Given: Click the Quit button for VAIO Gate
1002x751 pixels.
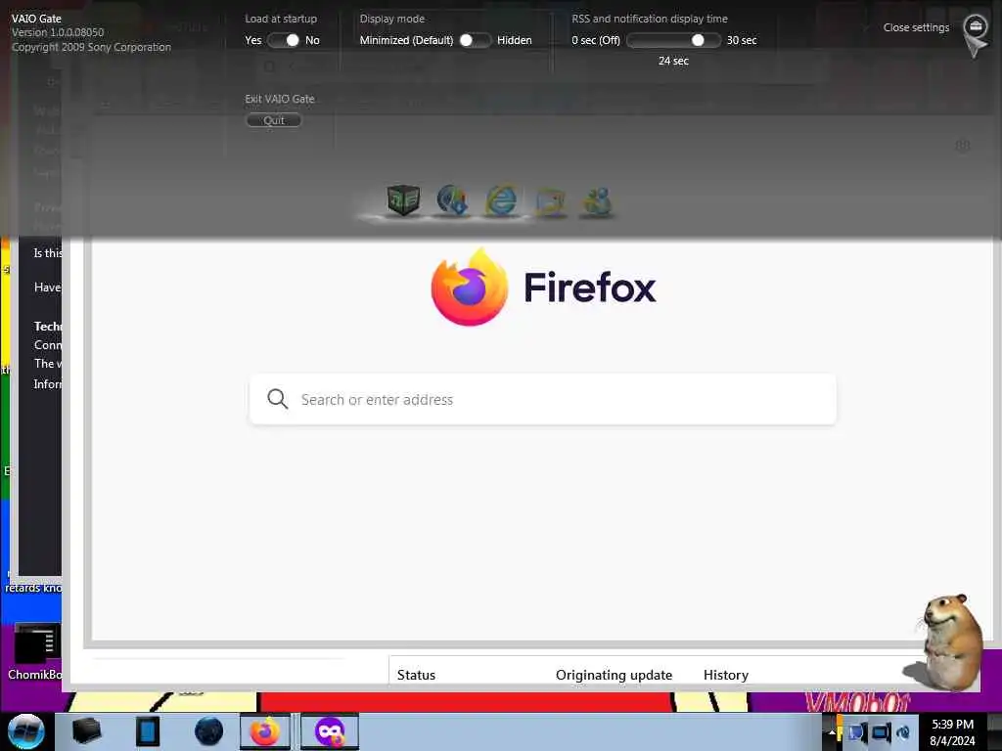Looking at the screenshot, I should (274, 120).
